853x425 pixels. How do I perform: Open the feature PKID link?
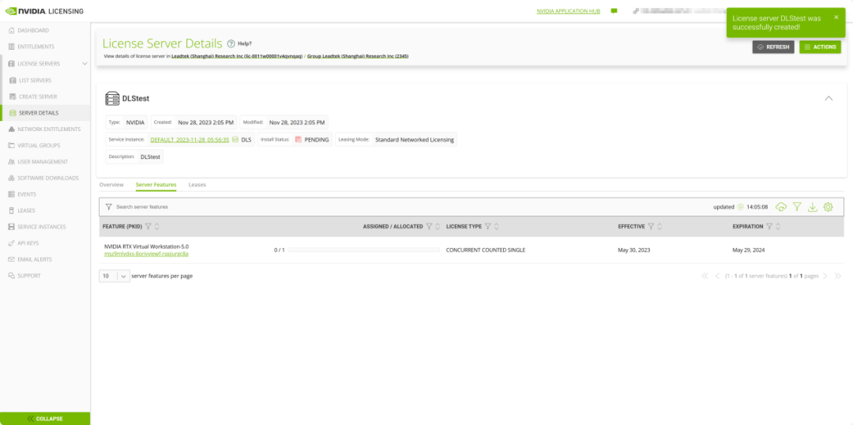146,254
